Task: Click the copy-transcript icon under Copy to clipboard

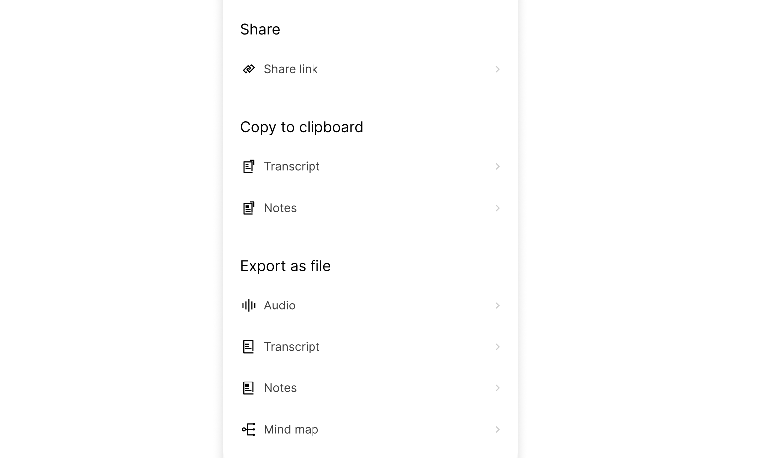Action: [x=248, y=166]
